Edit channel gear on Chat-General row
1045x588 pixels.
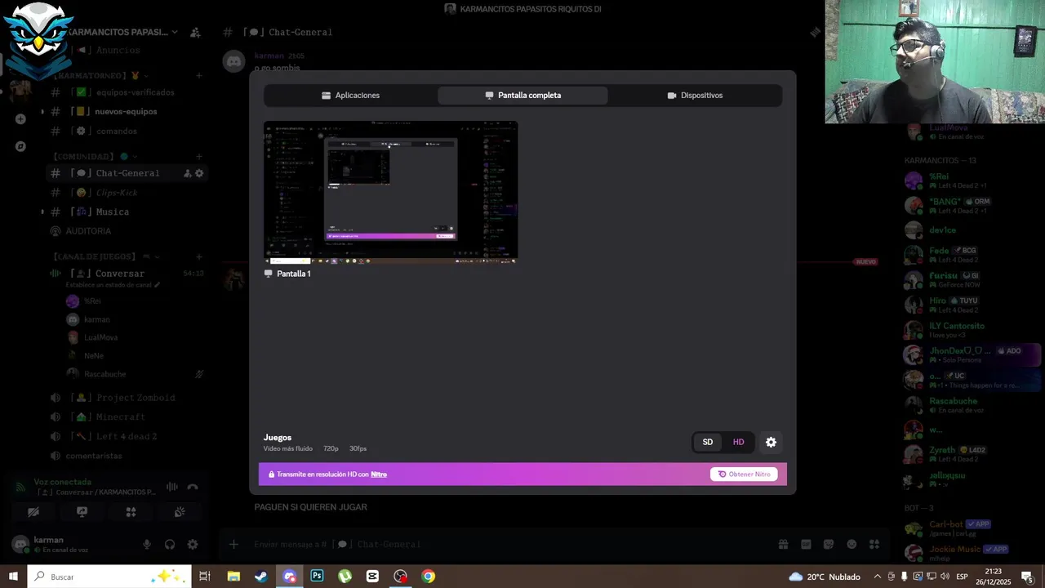[199, 173]
